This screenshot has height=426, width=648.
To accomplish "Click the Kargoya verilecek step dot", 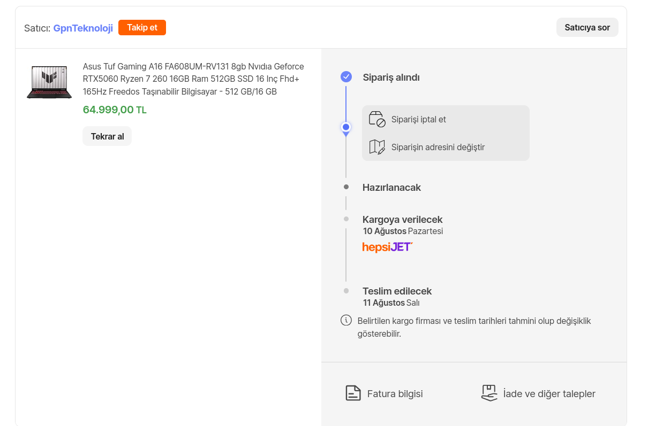I will click(x=346, y=219).
